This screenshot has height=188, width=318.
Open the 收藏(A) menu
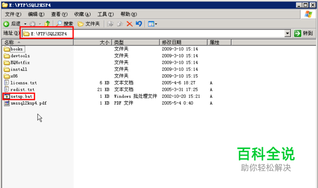coord(82,14)
